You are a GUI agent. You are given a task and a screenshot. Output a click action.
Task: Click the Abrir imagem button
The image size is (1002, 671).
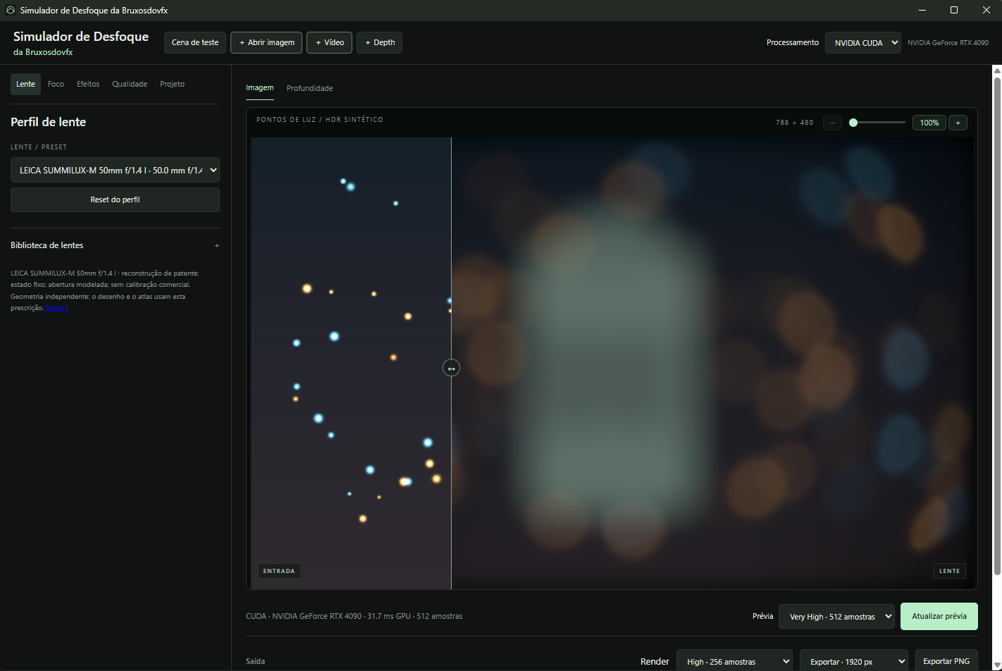(x=266, y=42)
